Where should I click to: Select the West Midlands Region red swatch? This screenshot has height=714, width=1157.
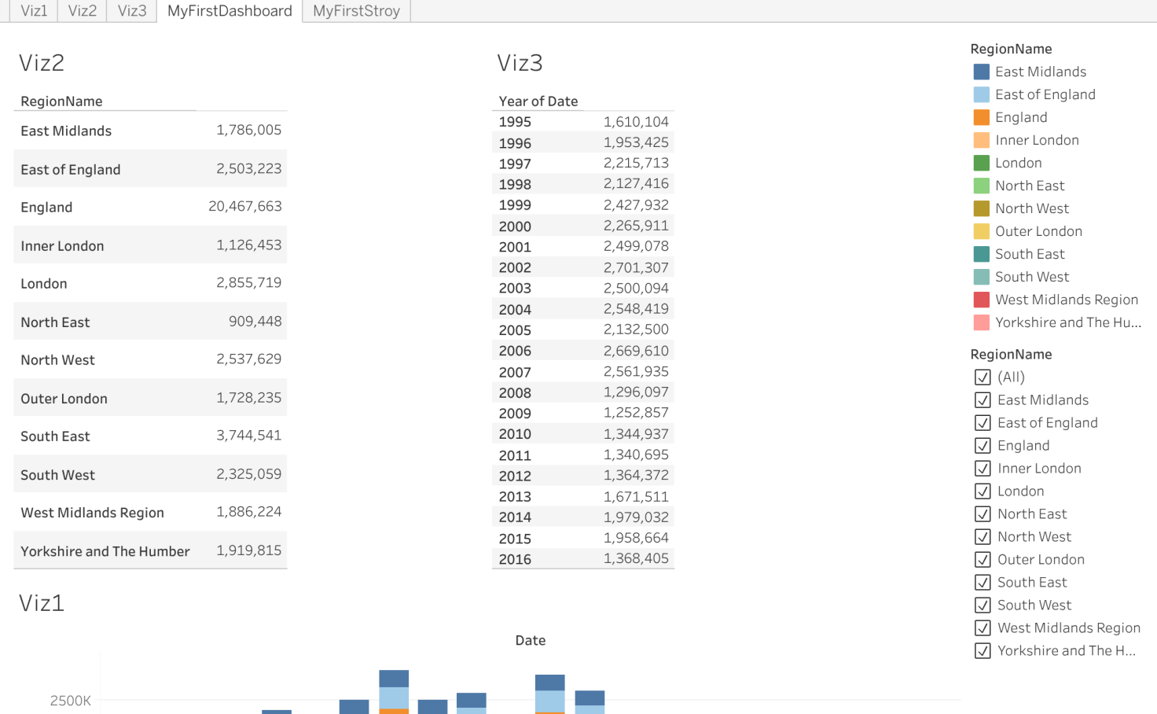click(x=981, y=300)
